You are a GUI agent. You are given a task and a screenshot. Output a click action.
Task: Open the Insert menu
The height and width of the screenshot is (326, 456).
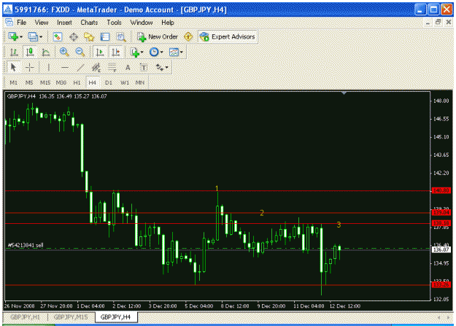point(64,23)
